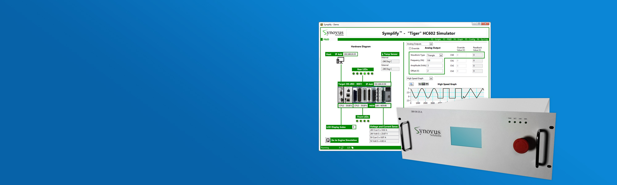
Task: Click the tag icon in status bar
Action: tap(353, 148)
